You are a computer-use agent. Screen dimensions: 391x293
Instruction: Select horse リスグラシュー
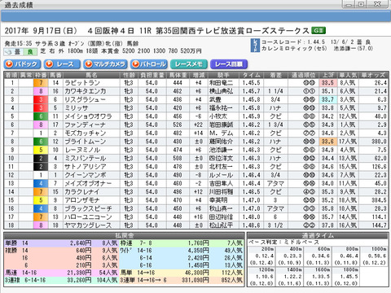pyautogui.click(x=86, y=99)
